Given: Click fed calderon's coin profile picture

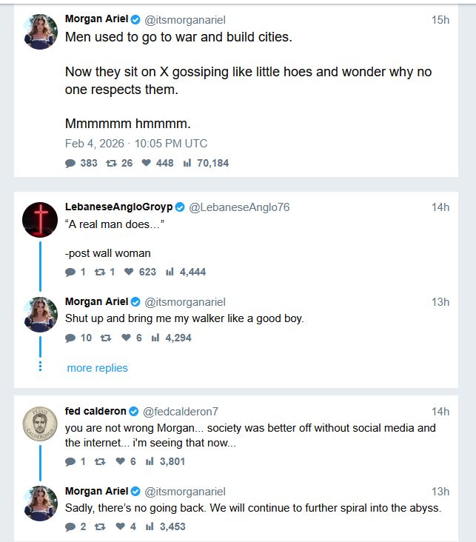Looking at the screenshot, I should pyautogui.click(x=40, y=423).
